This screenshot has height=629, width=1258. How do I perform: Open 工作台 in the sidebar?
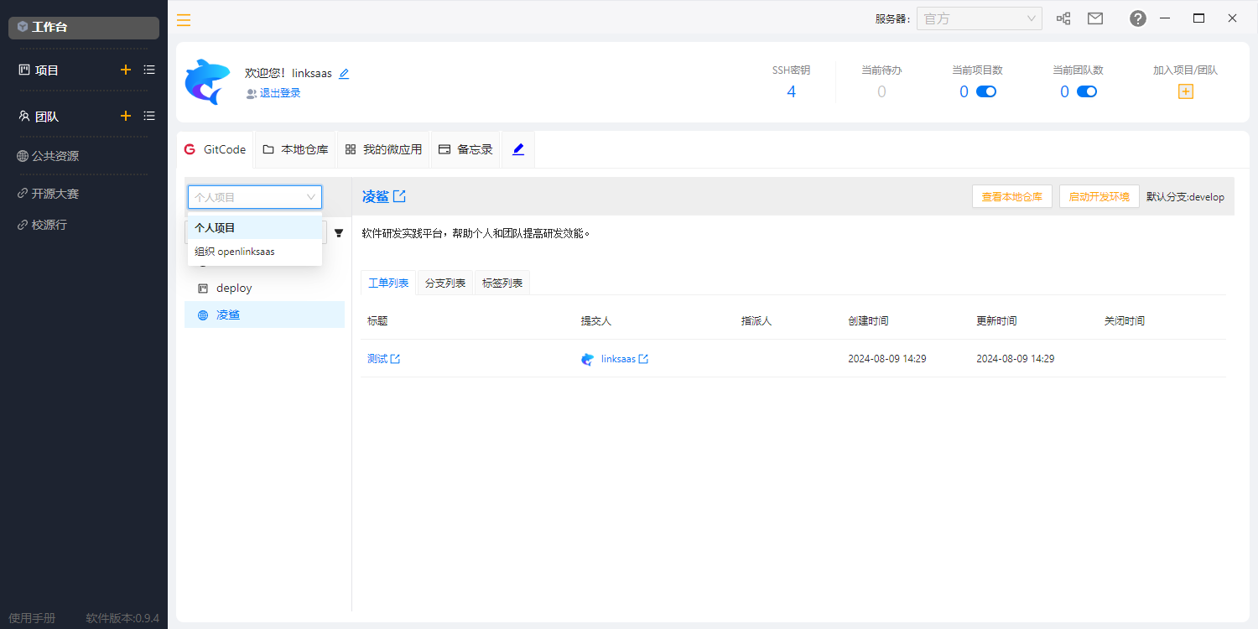pos(84,27)
